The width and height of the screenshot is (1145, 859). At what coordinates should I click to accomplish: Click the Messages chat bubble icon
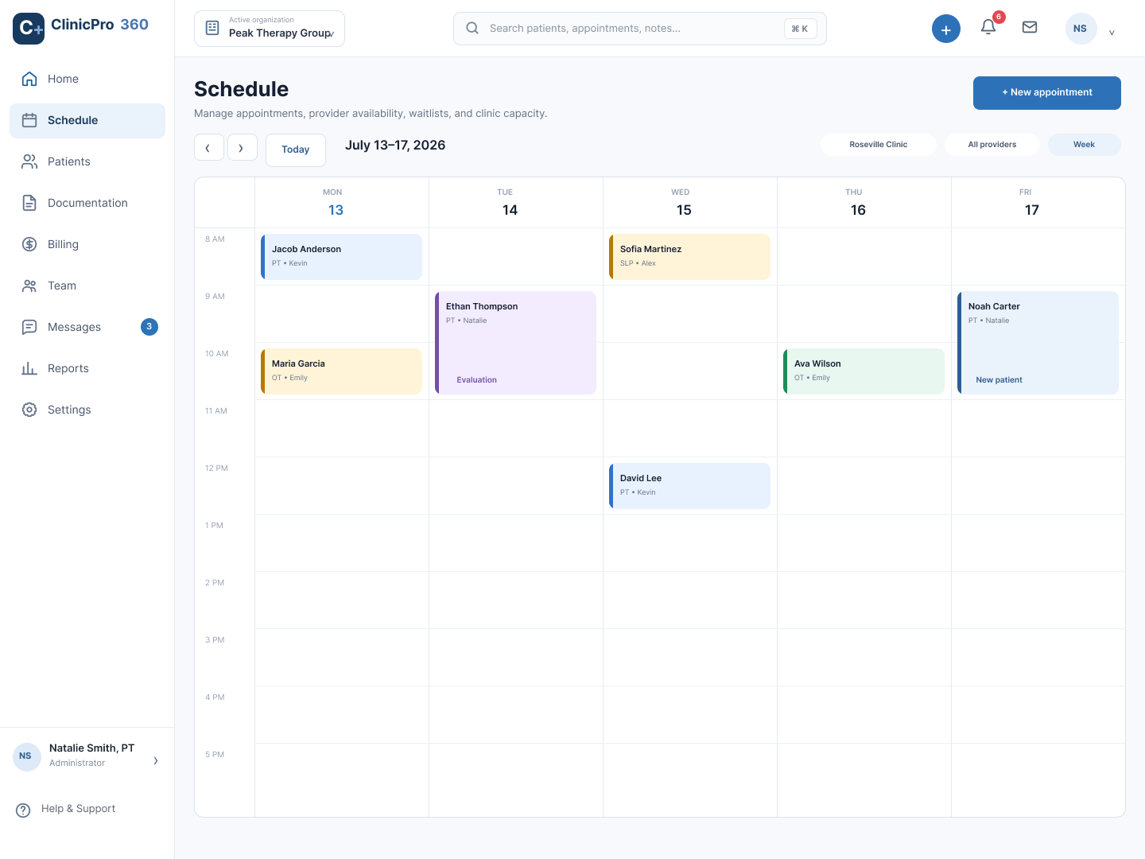[x=29, y=327]
